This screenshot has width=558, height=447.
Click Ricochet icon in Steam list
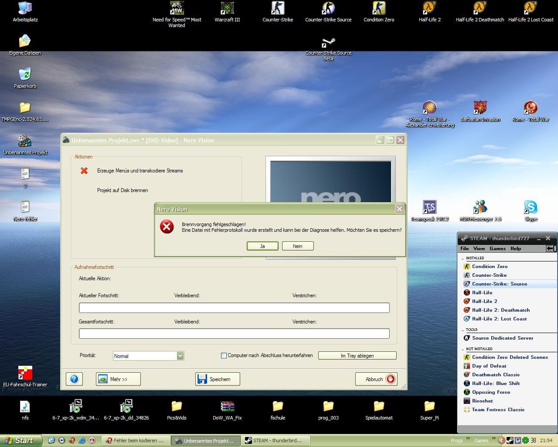point(466,401)
